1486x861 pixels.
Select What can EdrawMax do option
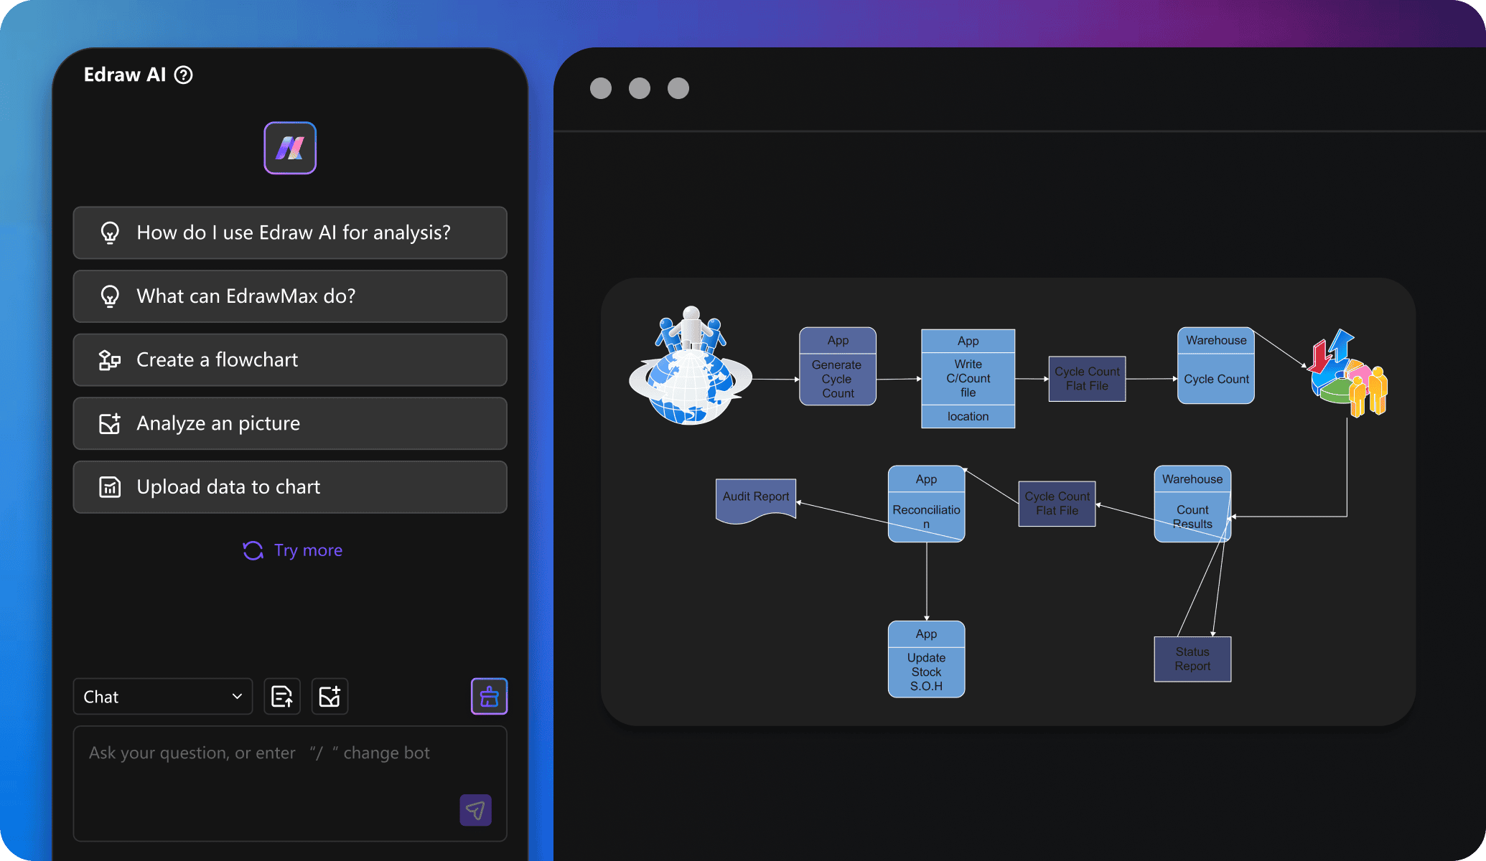pos(290,296)
